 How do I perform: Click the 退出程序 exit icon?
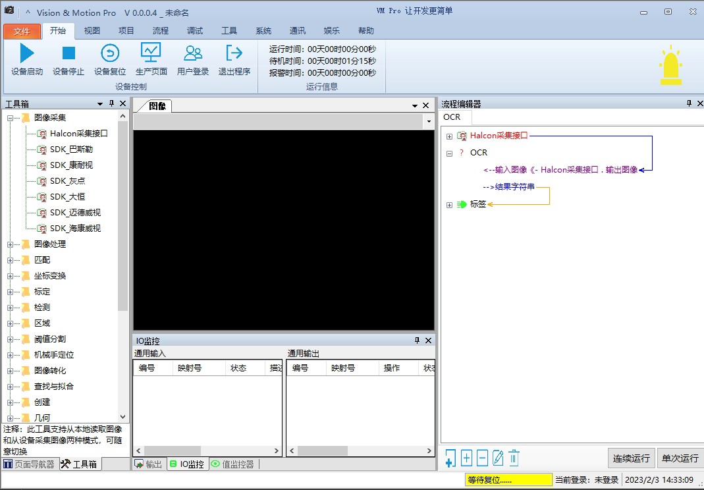[x=234, y=53]
